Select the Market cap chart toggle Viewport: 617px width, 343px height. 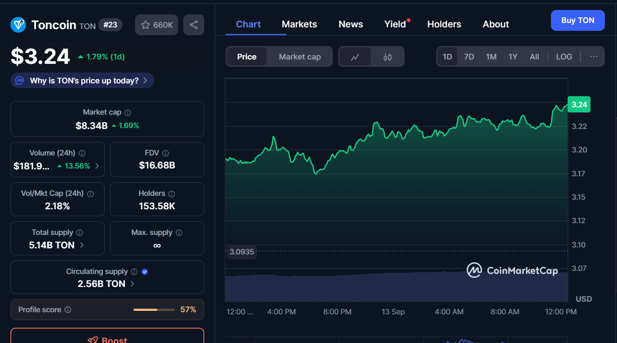(300, 57)
